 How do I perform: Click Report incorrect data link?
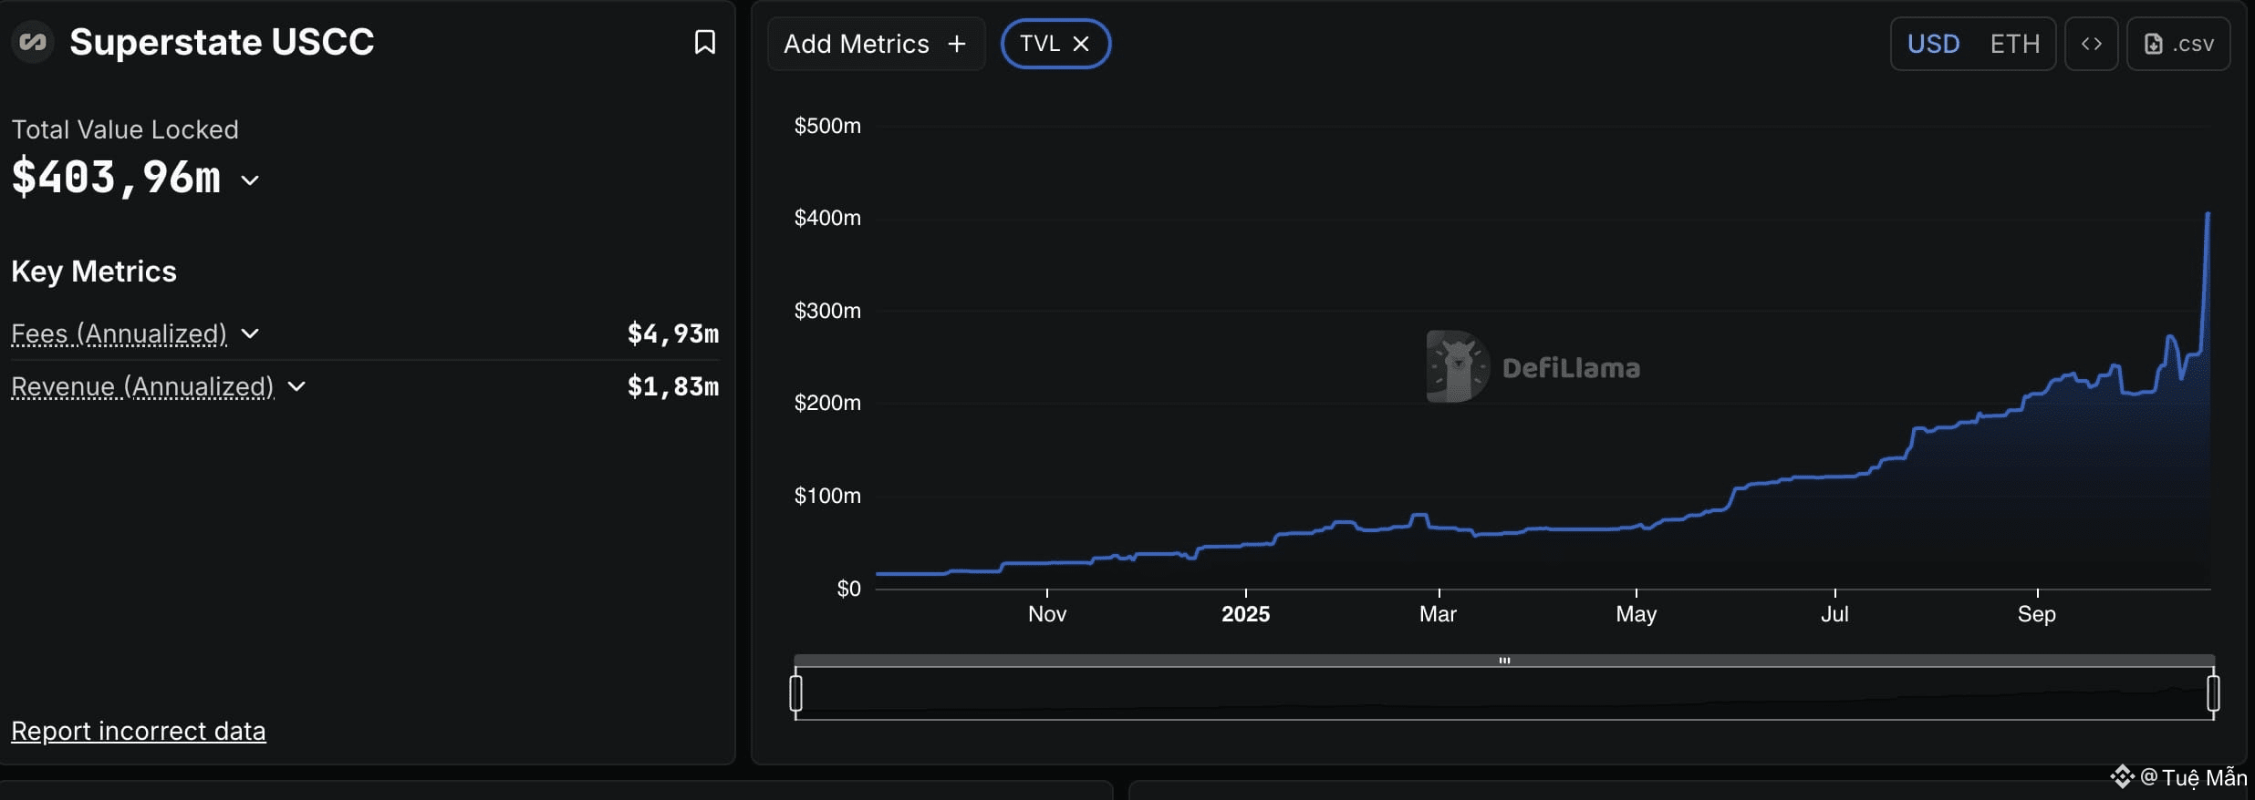(139, 731)
